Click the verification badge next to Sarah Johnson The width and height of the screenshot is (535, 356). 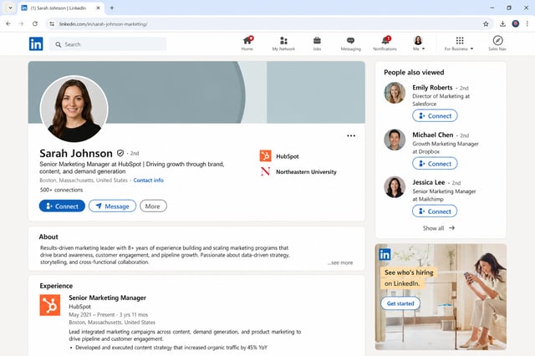120,153
